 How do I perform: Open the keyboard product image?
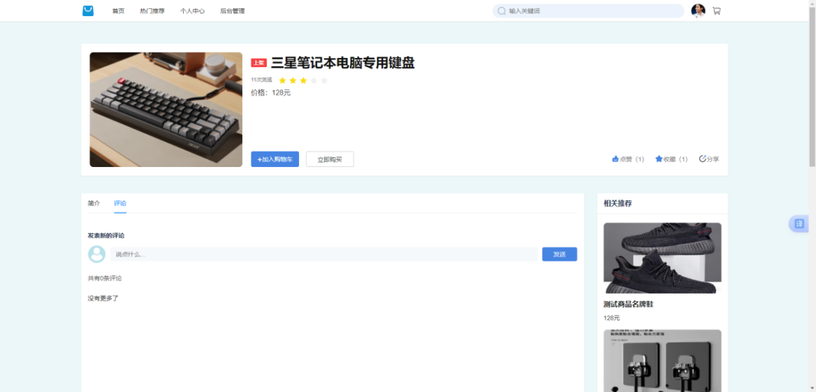coord(166,109)
